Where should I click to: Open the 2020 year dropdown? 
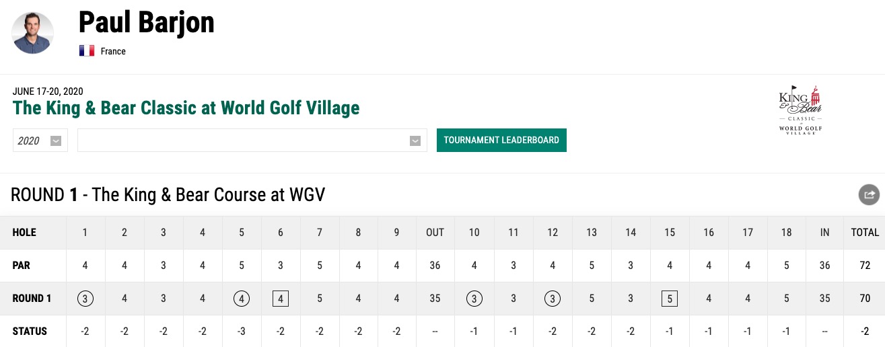(x=40, y=141)
